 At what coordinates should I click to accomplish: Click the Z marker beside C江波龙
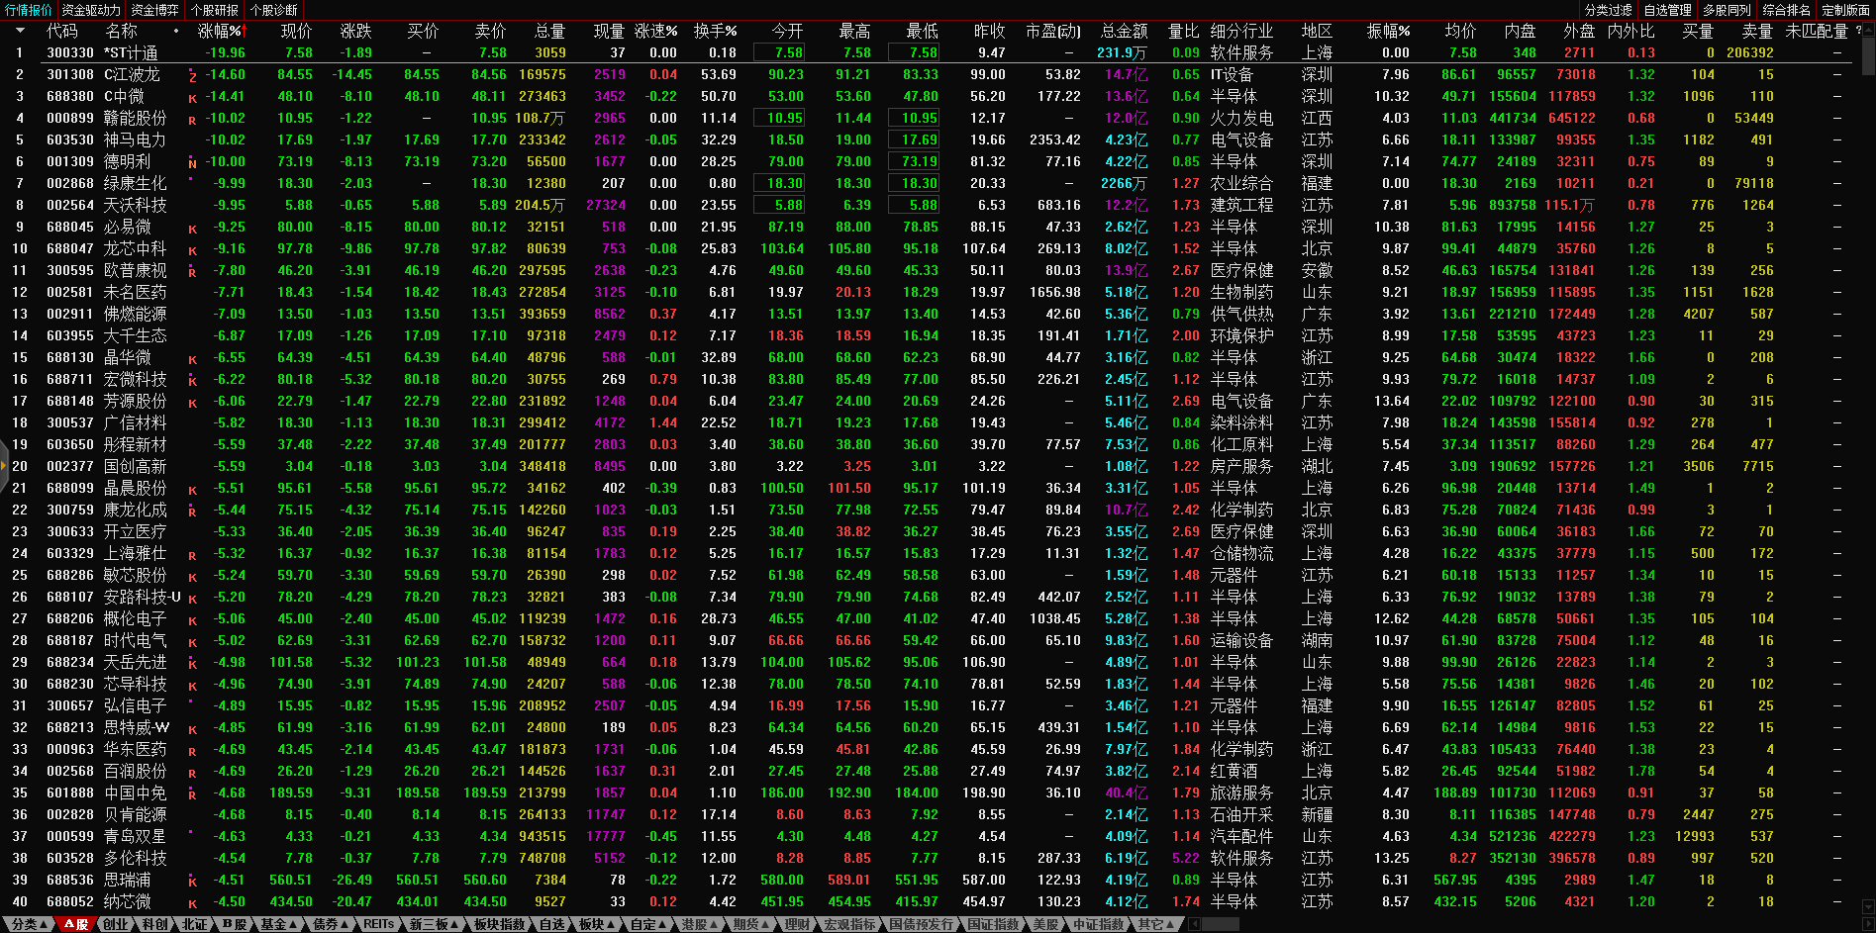[x=192, y=76]
